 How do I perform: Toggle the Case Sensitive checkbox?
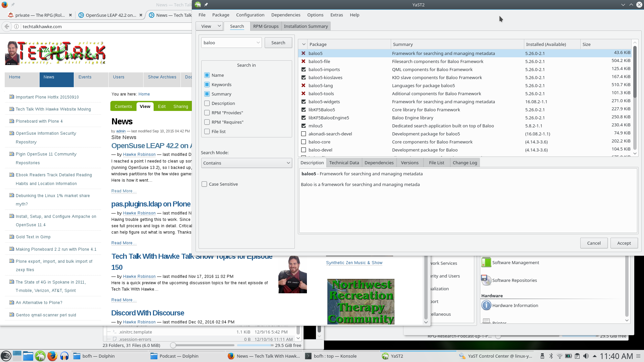(204, 184)
